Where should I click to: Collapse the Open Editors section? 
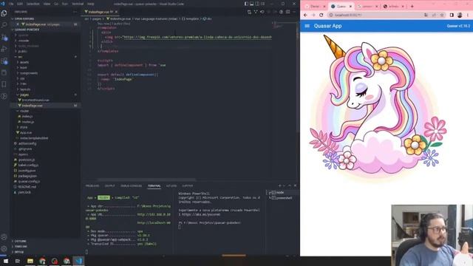tap(24, 18)
